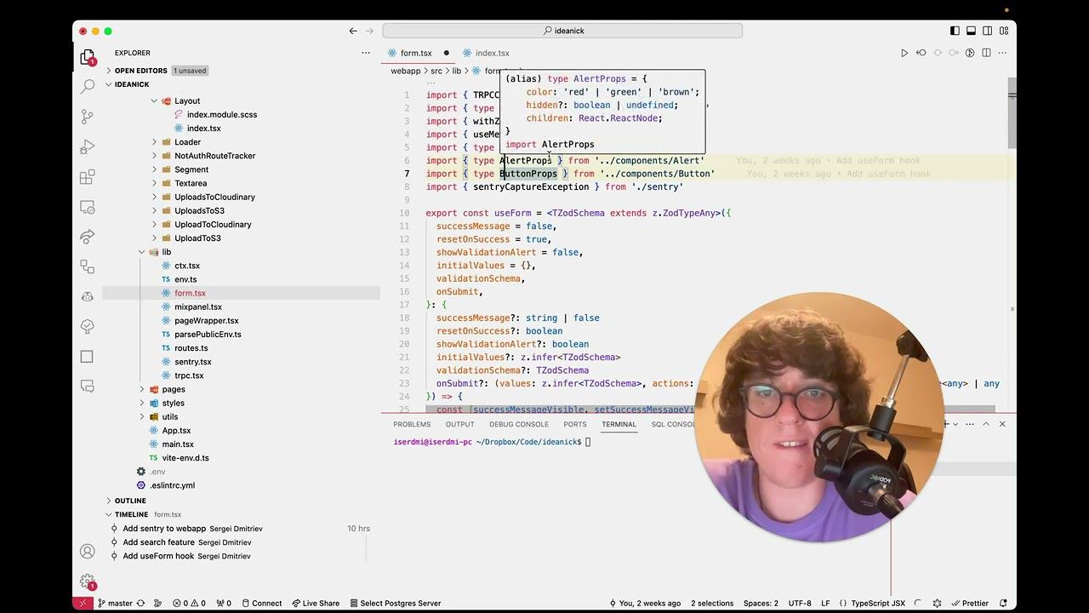
Task: Click the ideanick command center search box
Action: coord(562,31)
